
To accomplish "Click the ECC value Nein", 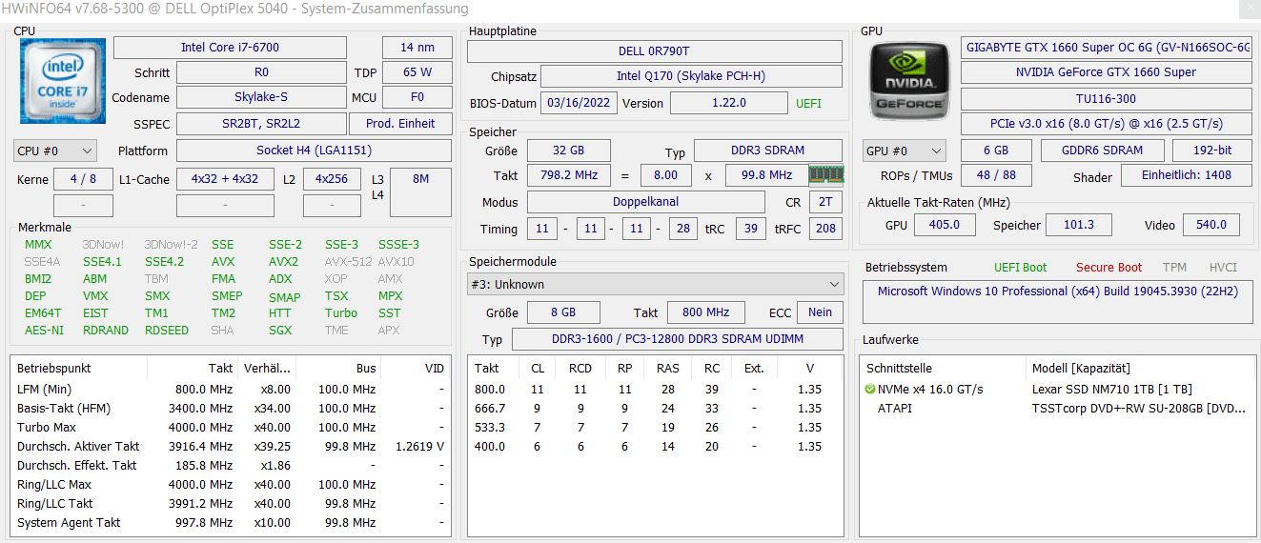I will (x=820, y=312).
